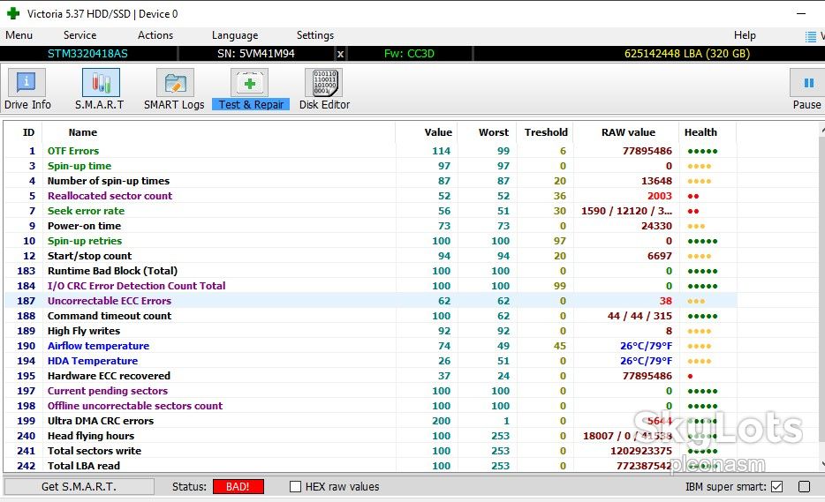Click the Worst column header
Image resolution: width=825 pixels, height=502 pixels.
[x=494, y=132]
